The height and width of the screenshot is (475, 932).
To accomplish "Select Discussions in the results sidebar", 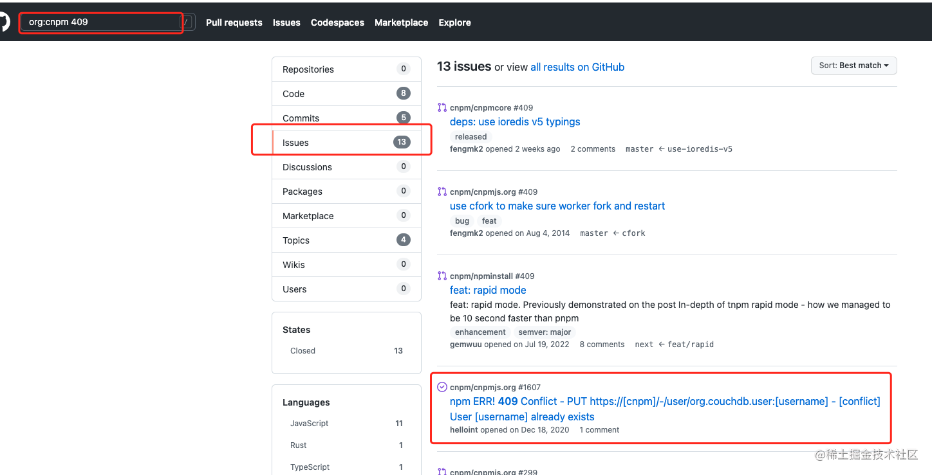I will coord(346,167).
